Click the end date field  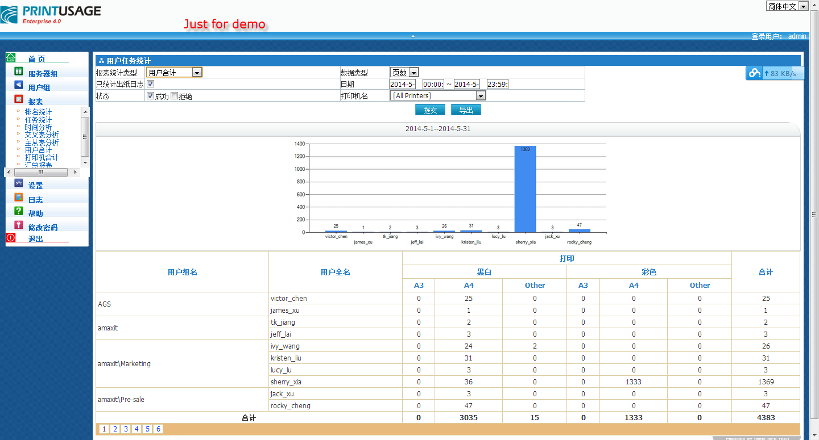(467, 84)
